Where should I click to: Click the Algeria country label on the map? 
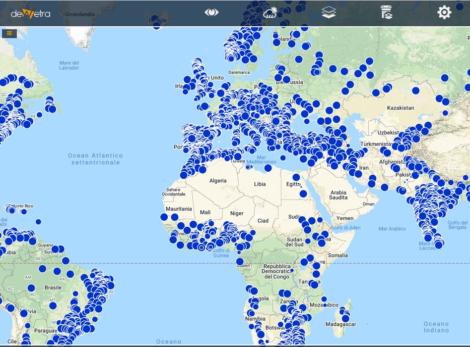tap(218, 181)
